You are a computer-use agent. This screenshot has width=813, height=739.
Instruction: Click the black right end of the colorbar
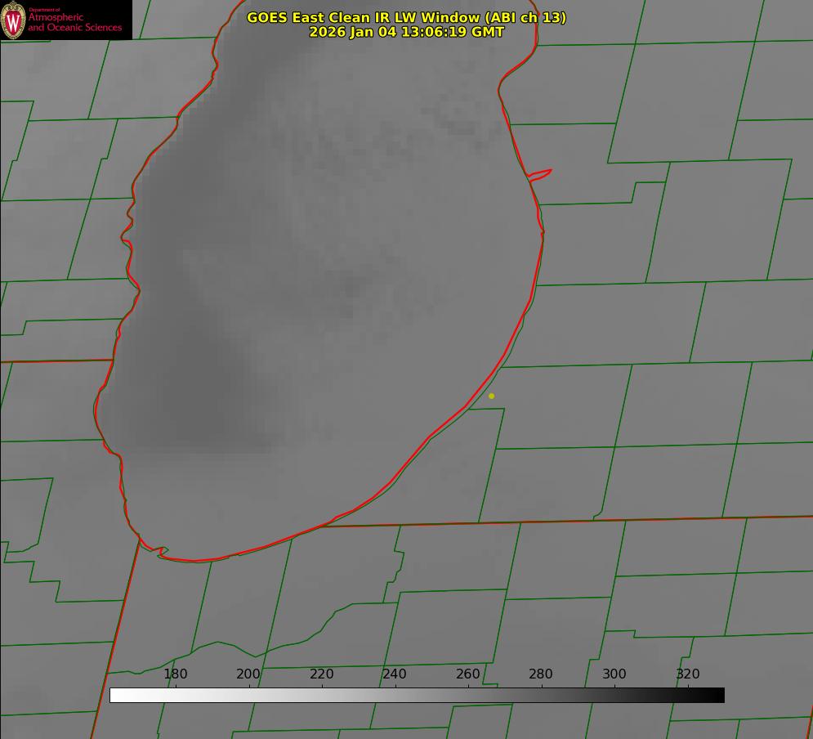pos(717,695)
